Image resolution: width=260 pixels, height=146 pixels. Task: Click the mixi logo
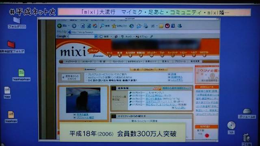point(73,52)
